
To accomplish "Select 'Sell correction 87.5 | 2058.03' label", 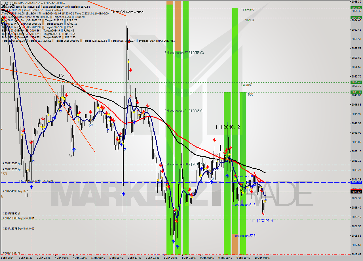I will [184, 53].
